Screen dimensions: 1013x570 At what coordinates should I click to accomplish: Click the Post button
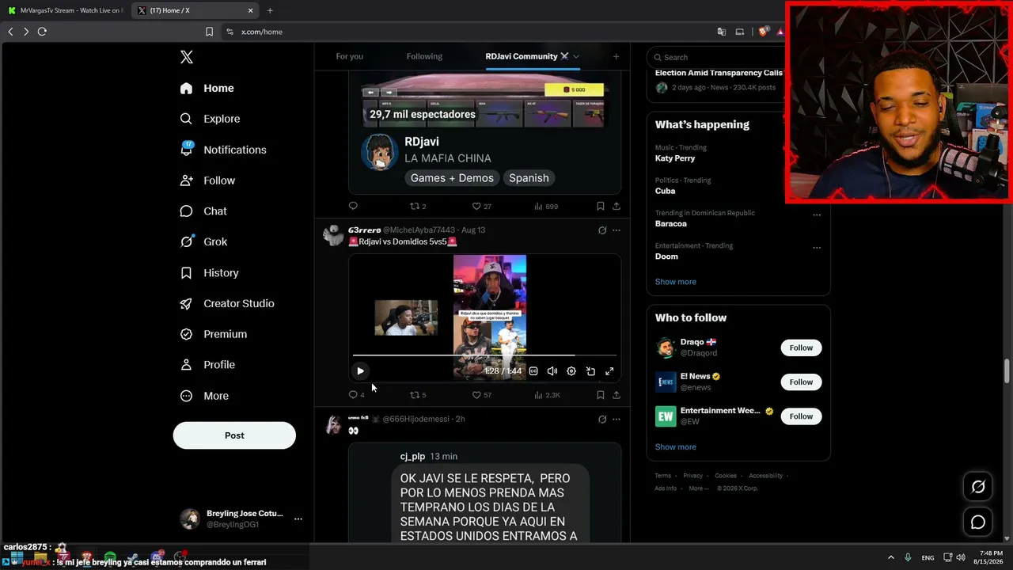[234, 435]
